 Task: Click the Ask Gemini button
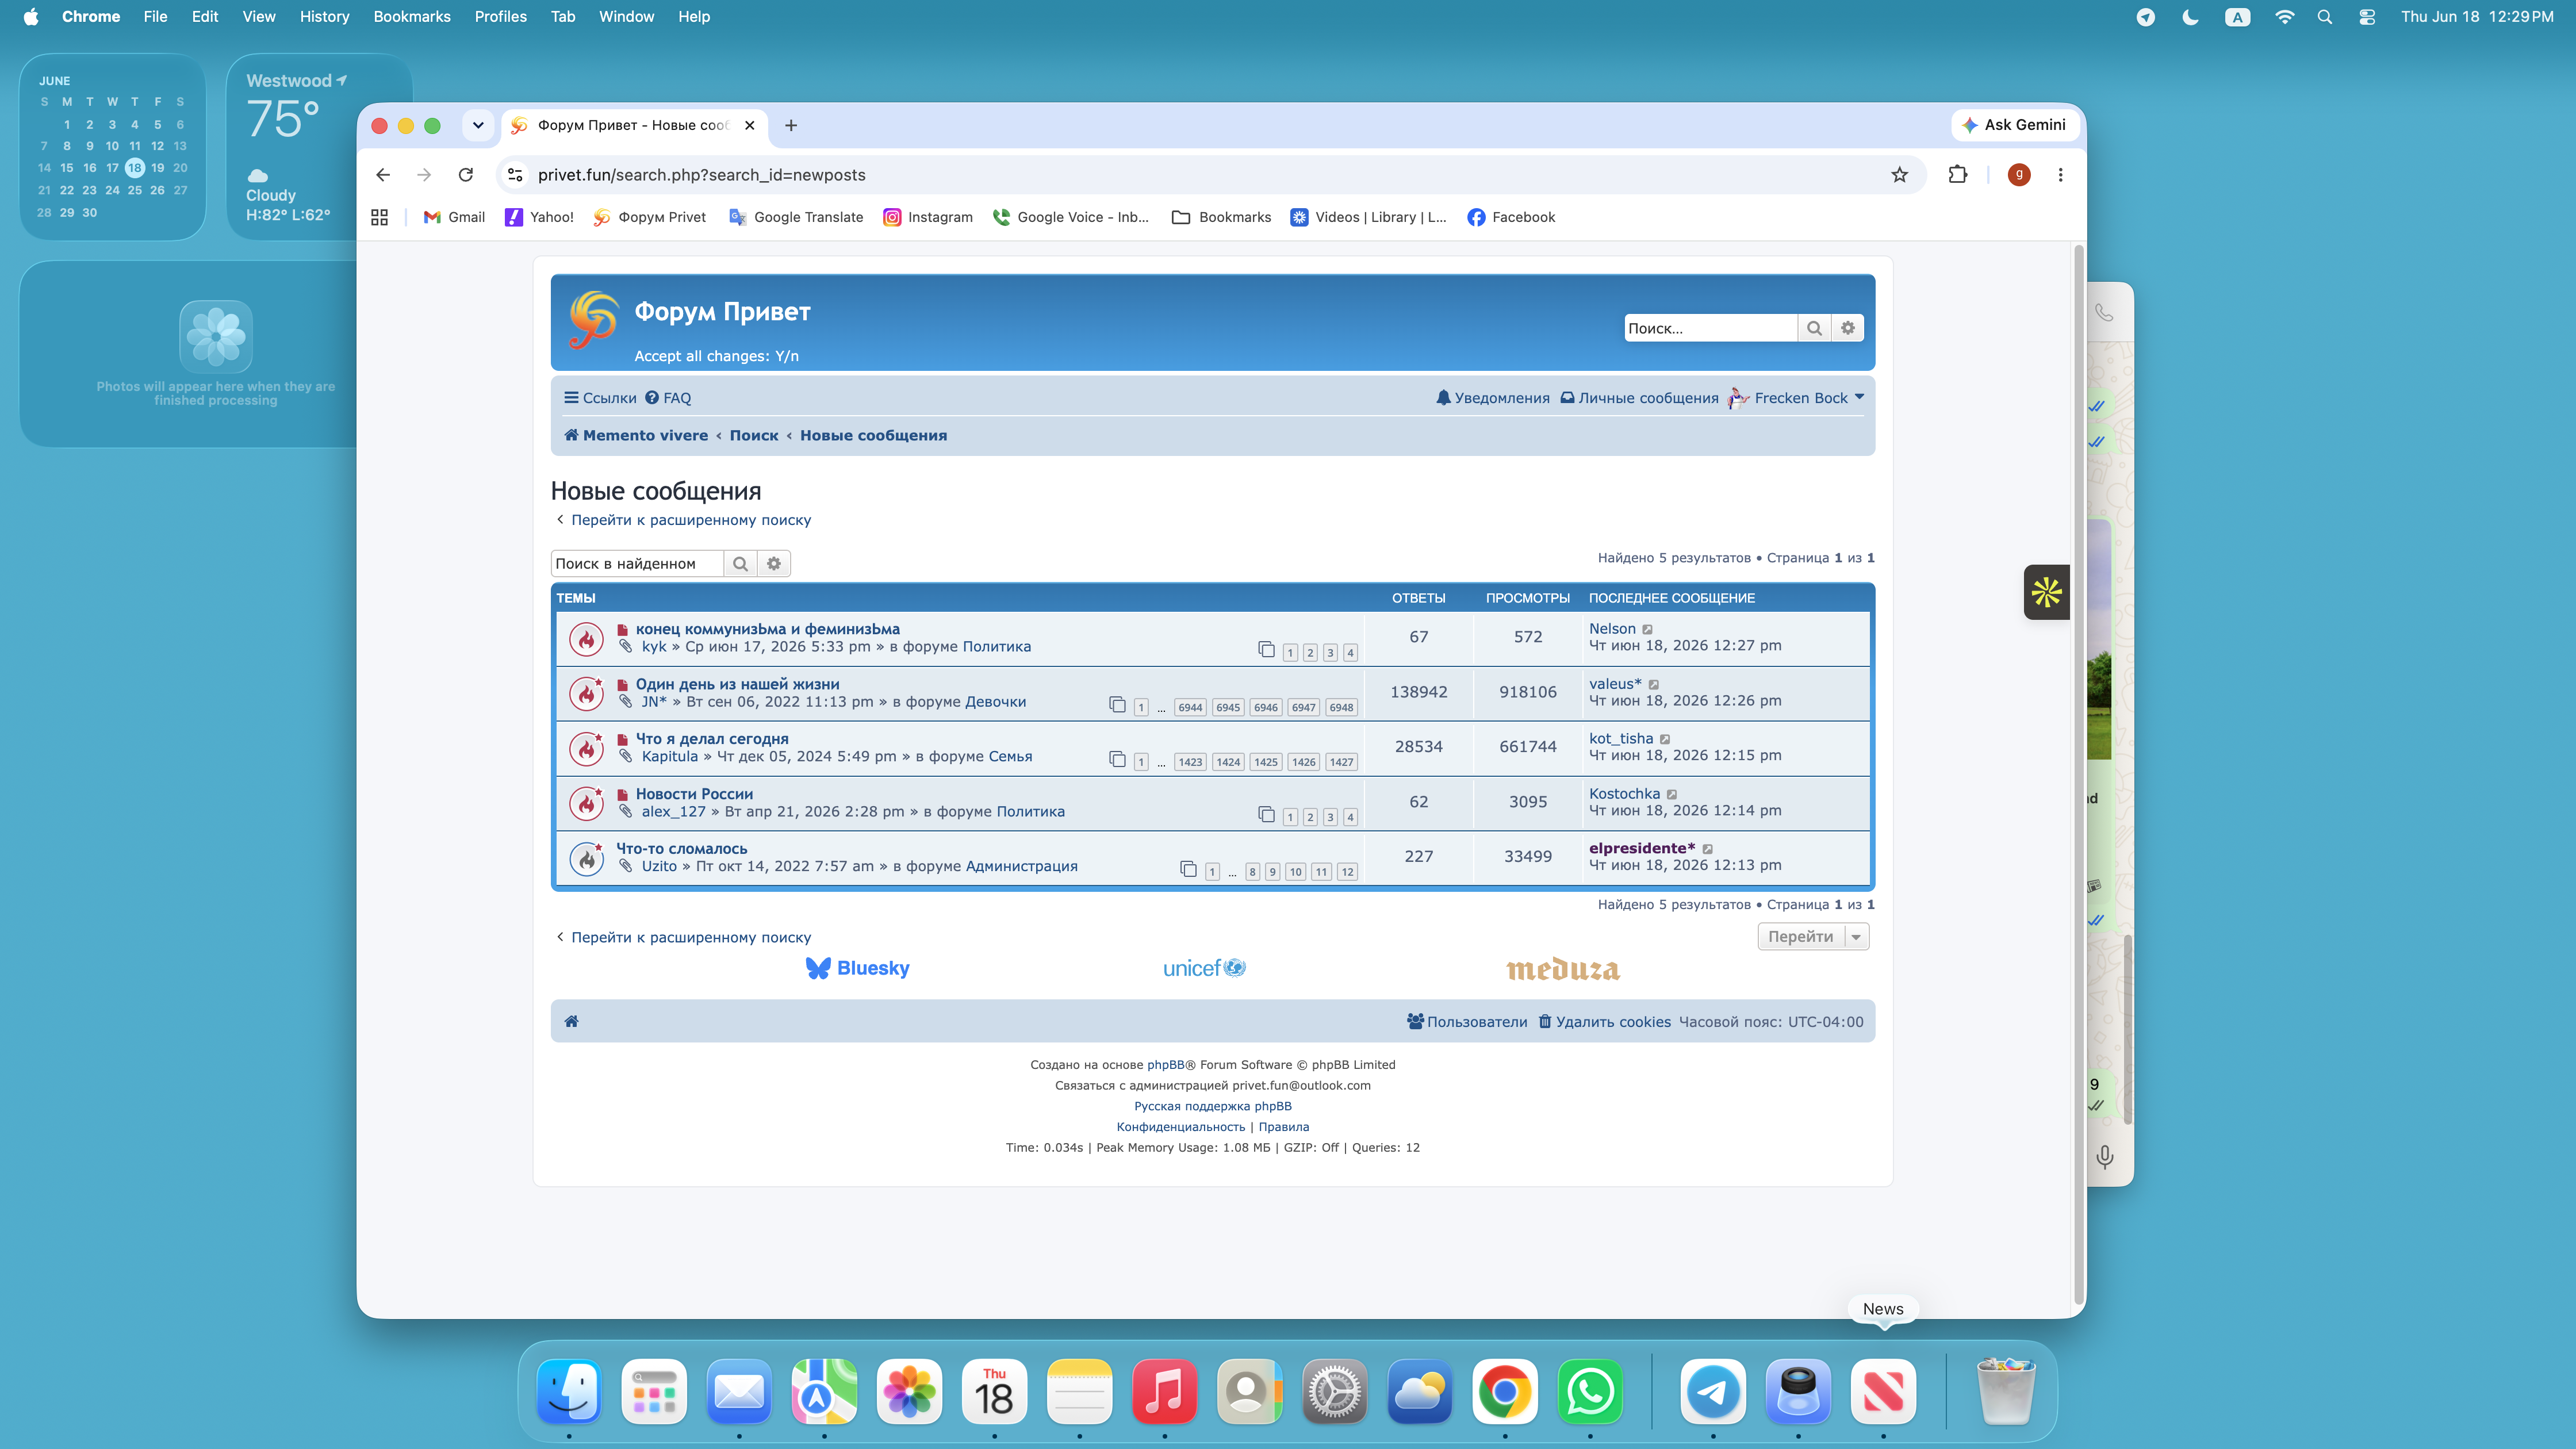click(2014, 125)
